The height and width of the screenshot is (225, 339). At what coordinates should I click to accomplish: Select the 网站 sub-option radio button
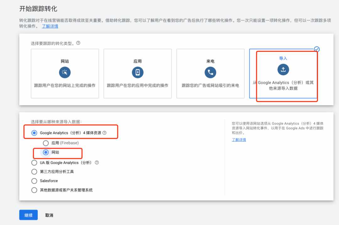tap(46, 152)
